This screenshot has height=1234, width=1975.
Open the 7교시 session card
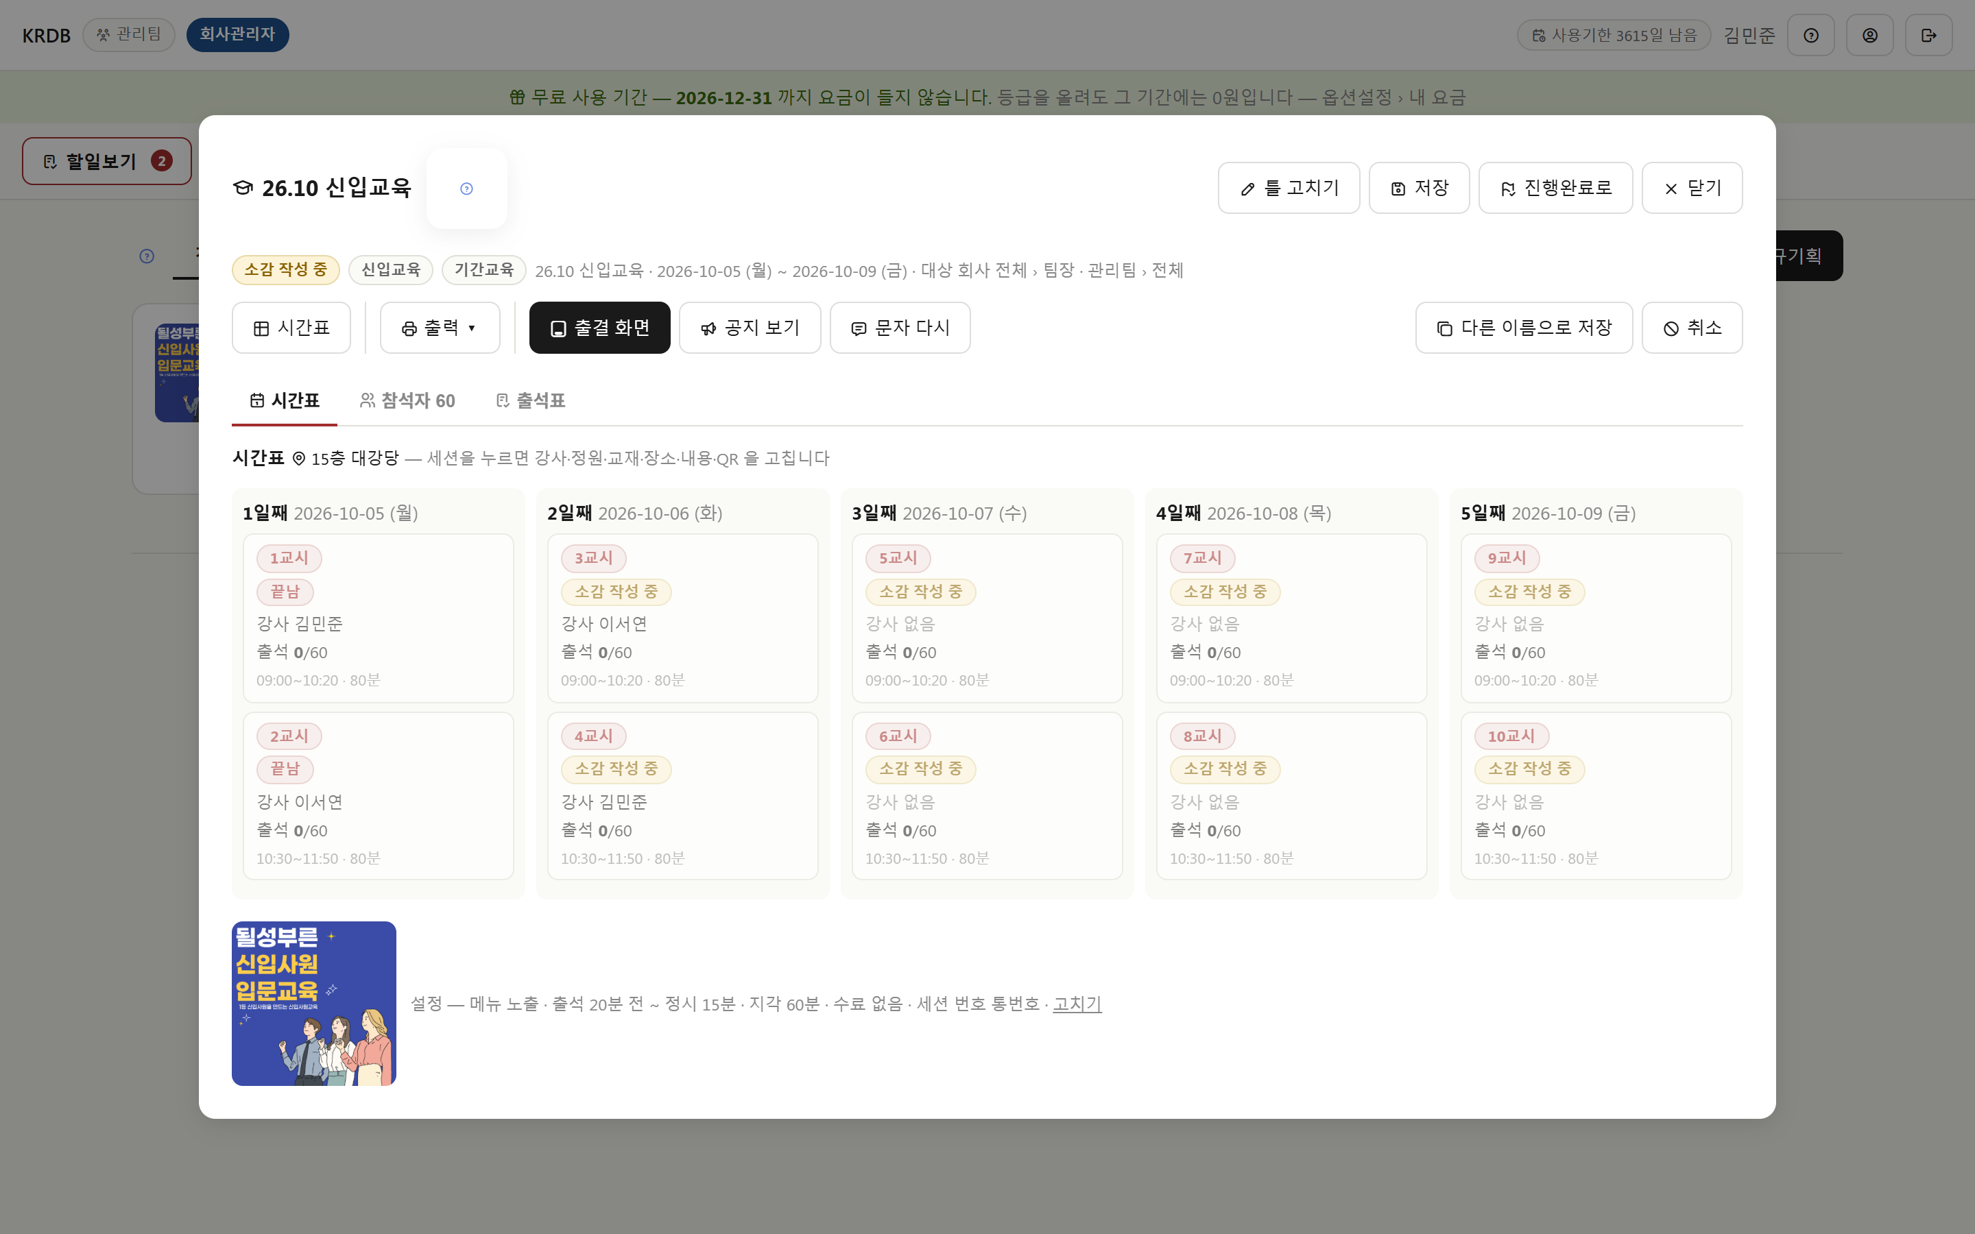point(1291,618)
